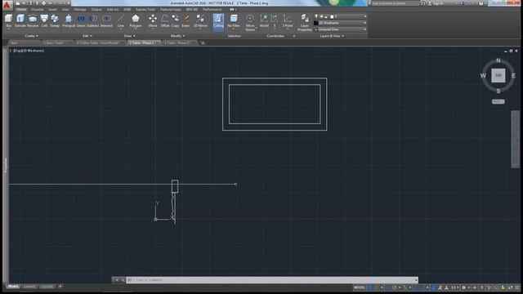
Task: Click N compass direction on ViewCube
Action: pos(498,60)
